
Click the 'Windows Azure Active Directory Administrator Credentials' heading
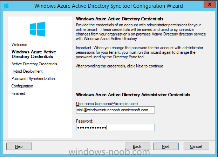(133, 95)
